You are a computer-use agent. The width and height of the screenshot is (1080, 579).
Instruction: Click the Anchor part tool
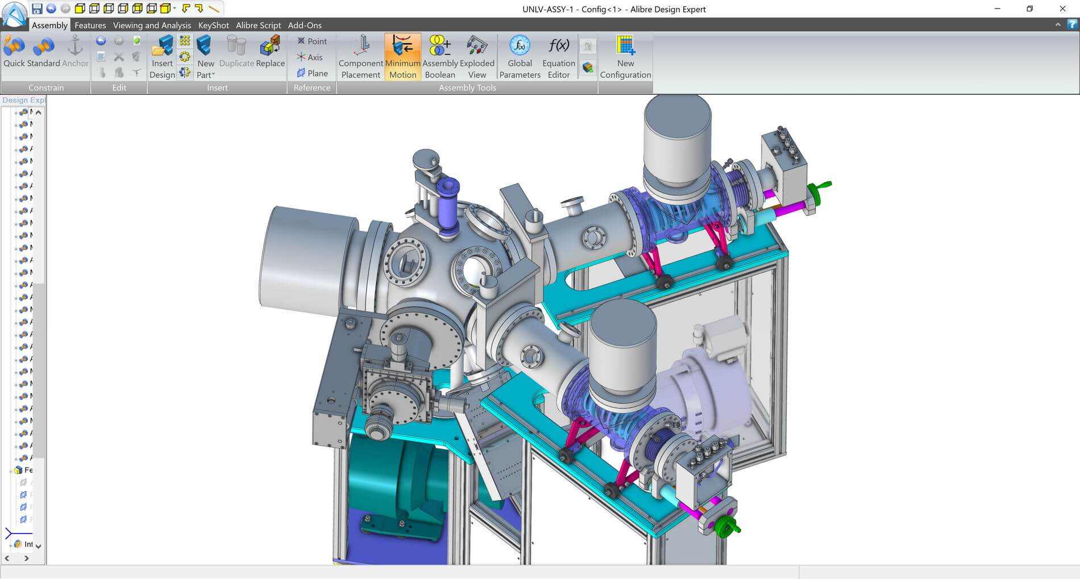[75, 52]
